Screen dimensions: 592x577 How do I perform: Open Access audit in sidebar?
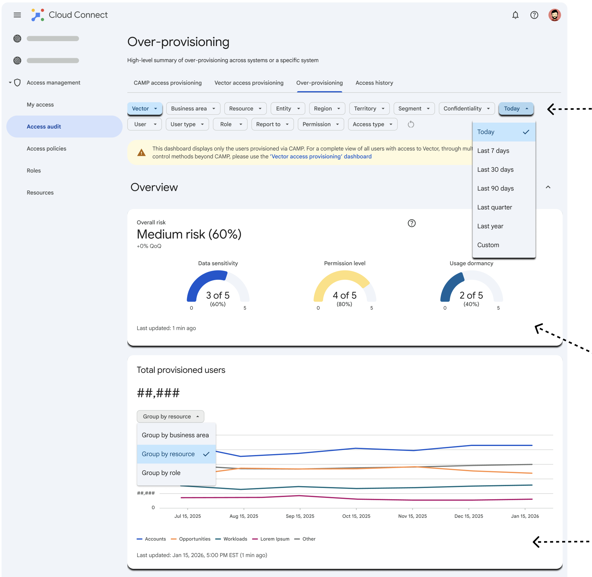point(64,127)
